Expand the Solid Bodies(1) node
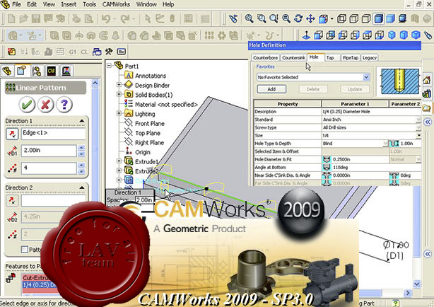This screenshot has height=307, width=434. (x=119, y=94)
